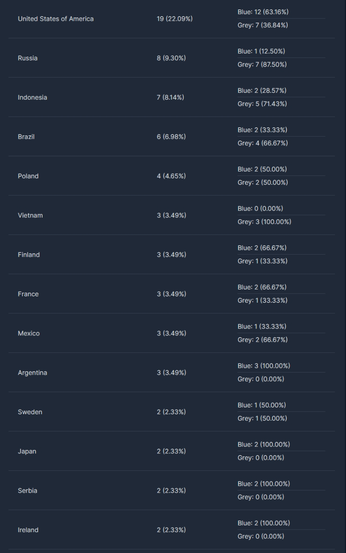346x553 pixels.
Task: Select the United States of America row
Action: [172, 19]
